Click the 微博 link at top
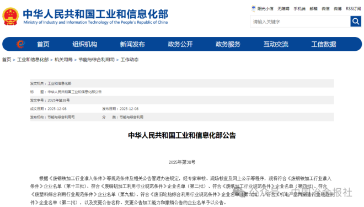The width and height of the screenshot is (364, 207). point(338,9)
